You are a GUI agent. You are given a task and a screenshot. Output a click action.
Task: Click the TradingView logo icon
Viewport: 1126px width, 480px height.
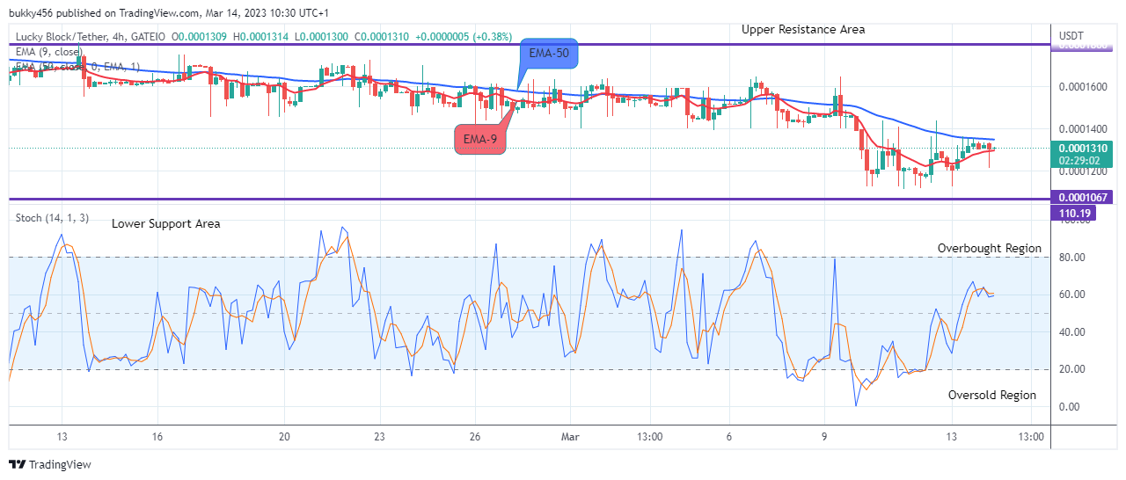(18, 464)
